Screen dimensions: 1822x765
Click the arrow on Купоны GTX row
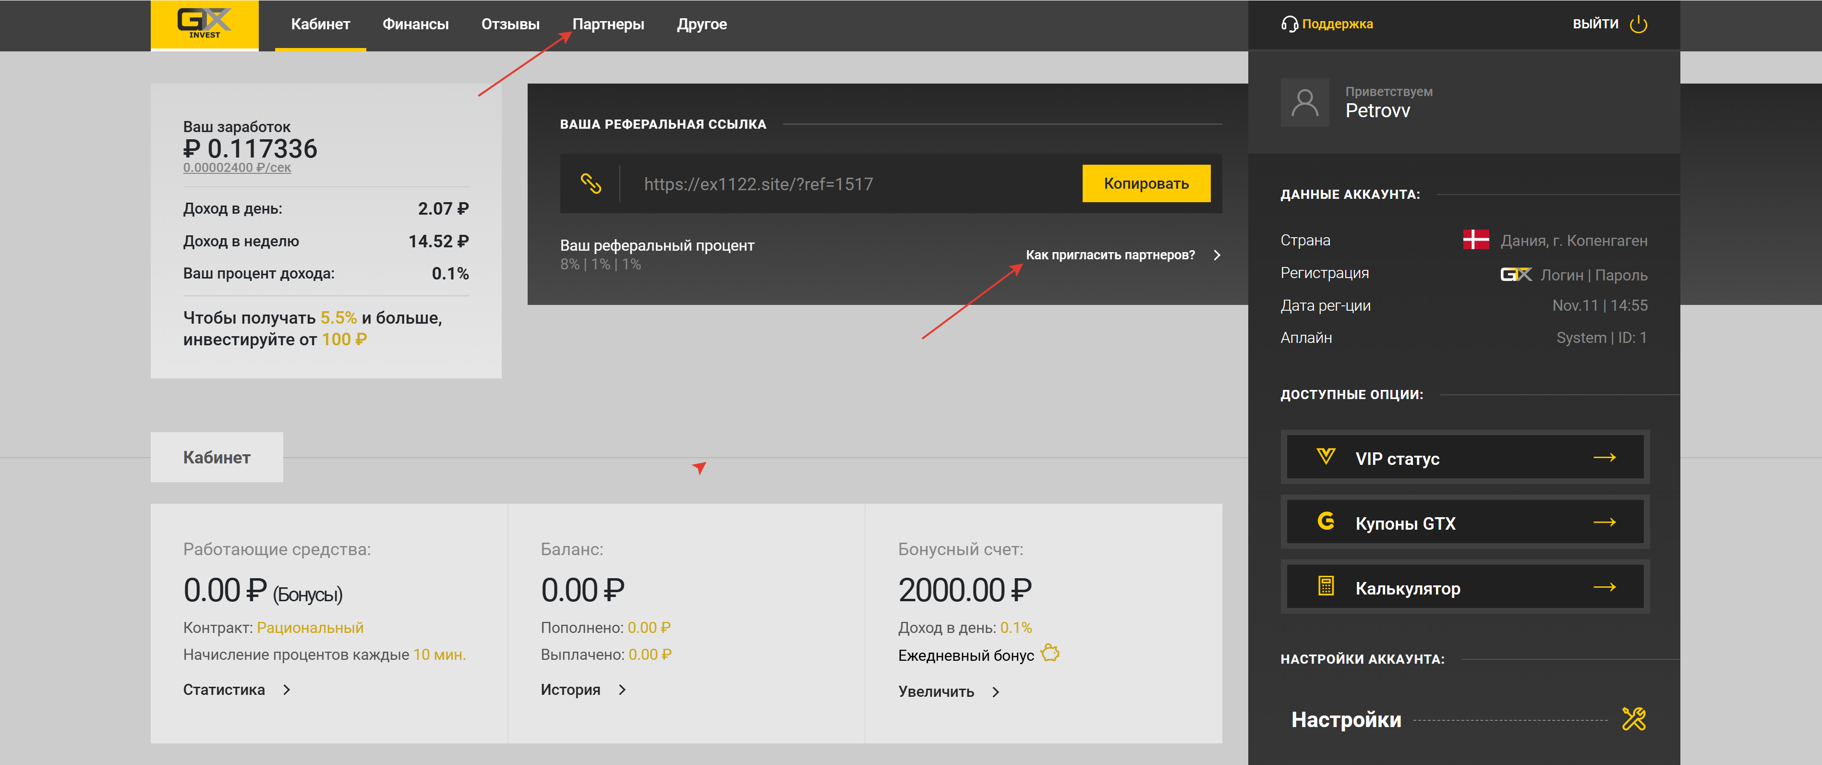click(x=1605, y=522)
